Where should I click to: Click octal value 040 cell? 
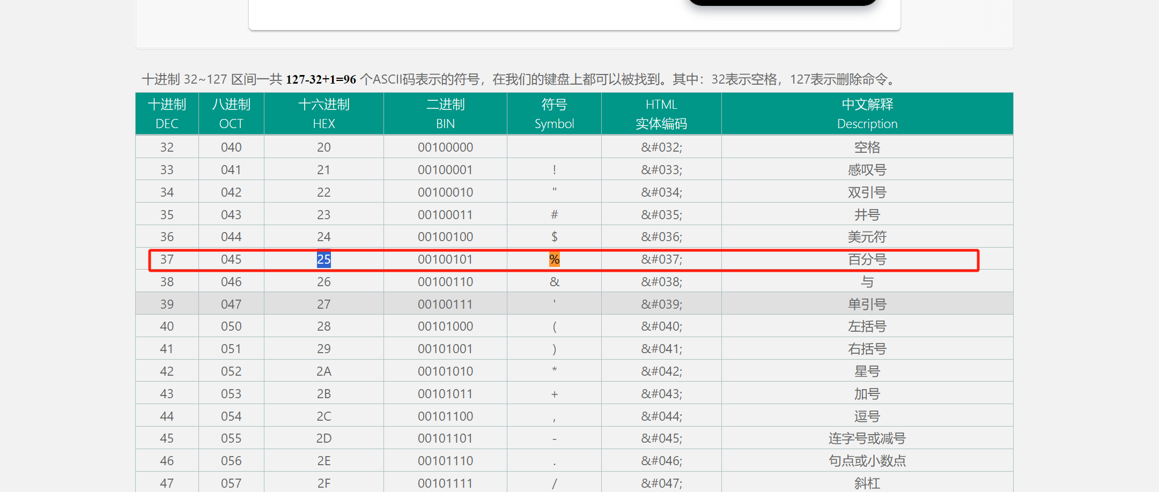tap(231, 147)
